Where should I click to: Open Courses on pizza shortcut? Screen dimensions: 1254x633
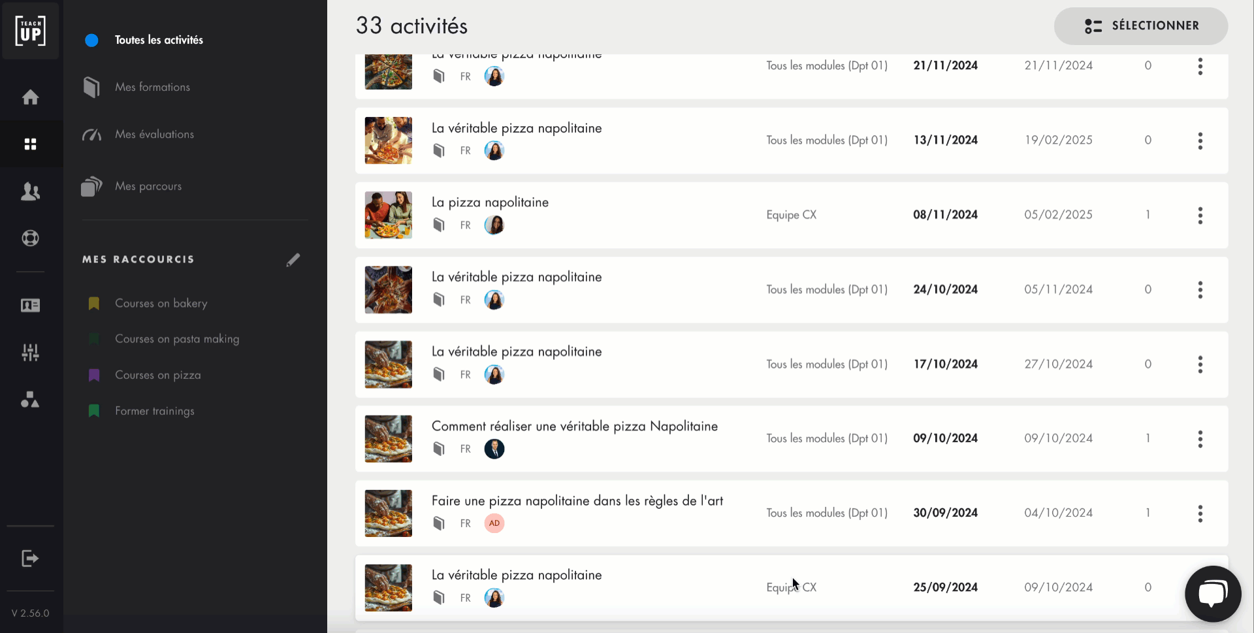(158, 375)
